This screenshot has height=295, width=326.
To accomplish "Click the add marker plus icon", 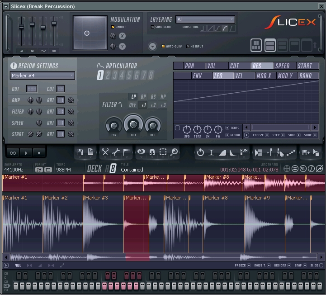I will tap(269, 152).
